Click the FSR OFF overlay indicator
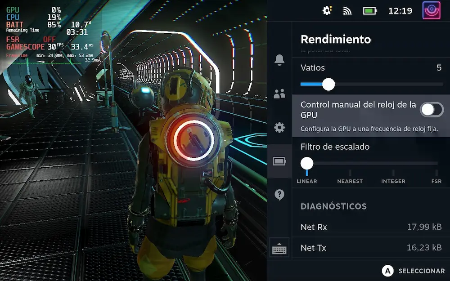Viewport: 450px width, 281px height. tap(31, 39)
